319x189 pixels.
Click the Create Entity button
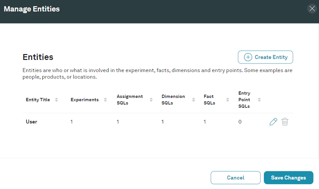click(x=265, y=57)
